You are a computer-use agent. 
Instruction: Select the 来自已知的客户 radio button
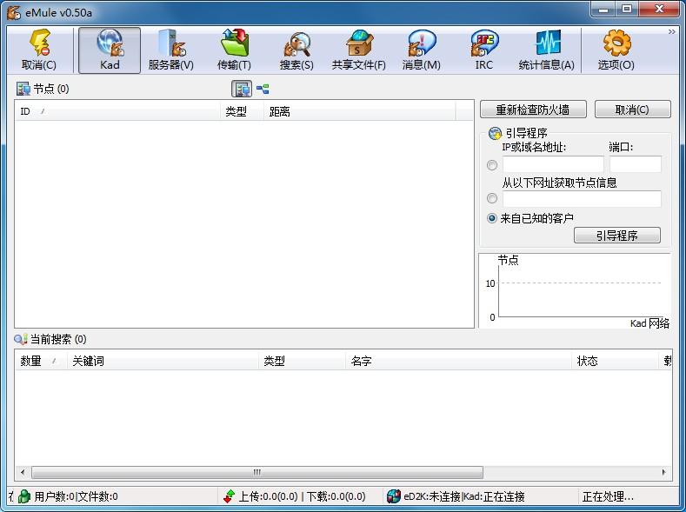coord(492,217)
